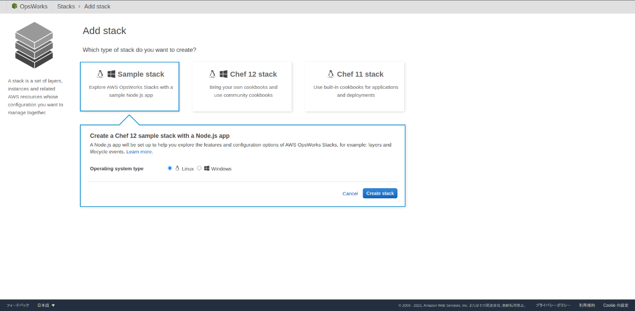Select the Windows operating system radio button
635x311 pixels.
pos(199,168)
